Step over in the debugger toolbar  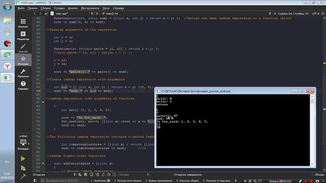pyautogui.click(x=91, y=175)
